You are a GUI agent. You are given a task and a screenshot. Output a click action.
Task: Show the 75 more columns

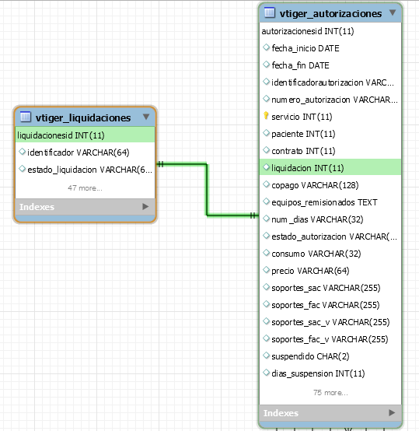[x=330, y=393]
